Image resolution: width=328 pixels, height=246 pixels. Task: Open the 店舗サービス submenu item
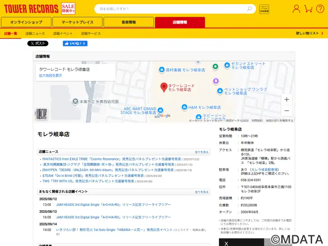point(91,34)
